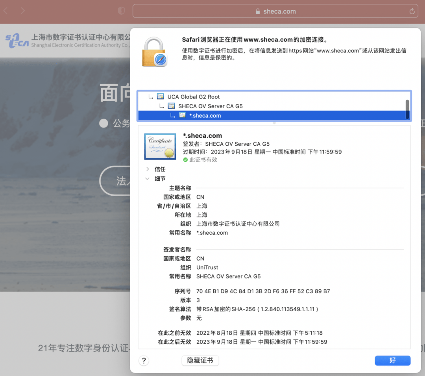Click the *.sheca.com row certificate icon
The image size is (425, 376).
click(183, 115)
